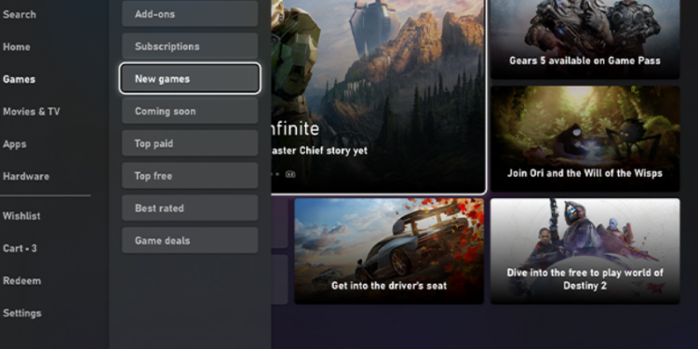Open Ori and the Will of the Wisps tile
The width and height of the screenshot is (698, 349).
(x=585, y=139)
